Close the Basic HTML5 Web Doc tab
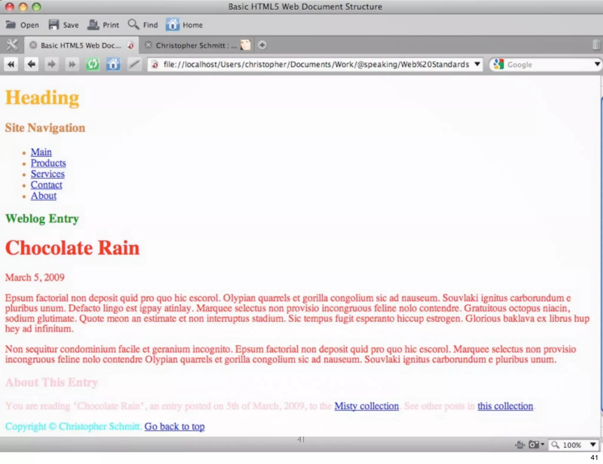603x464 pixels. click(33, 45)
